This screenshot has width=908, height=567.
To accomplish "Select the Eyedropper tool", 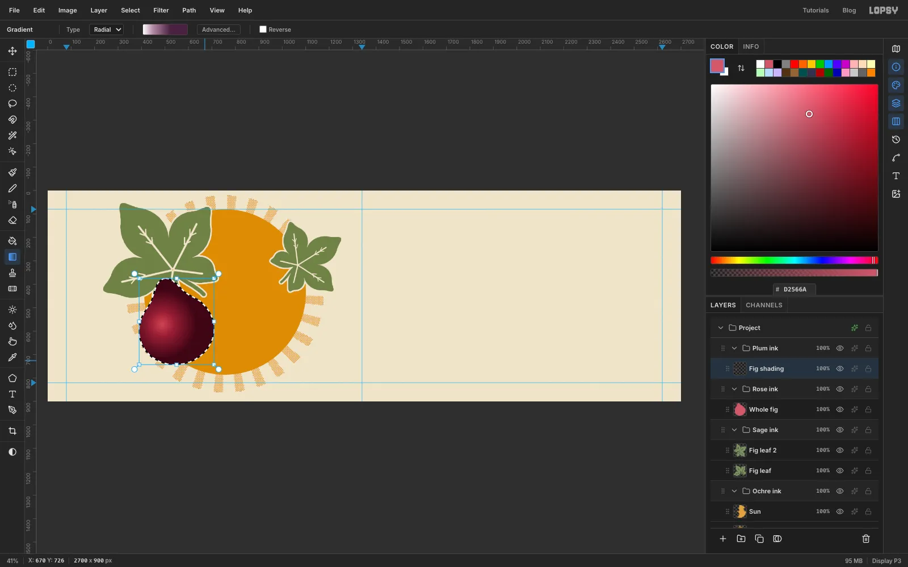I will click(x=12, y=358).
